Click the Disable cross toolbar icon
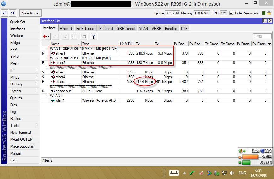Screen dimensions: 274x179 74,36
